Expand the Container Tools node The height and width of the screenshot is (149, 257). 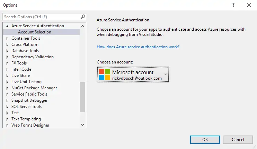coord(7,38)
